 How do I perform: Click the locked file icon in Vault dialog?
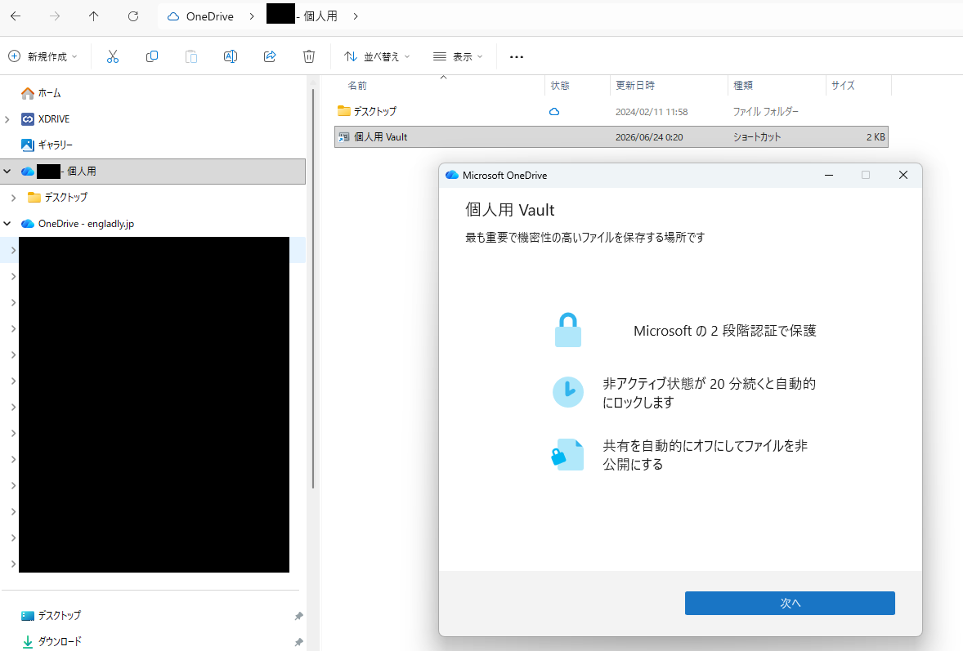pos(567,455)
